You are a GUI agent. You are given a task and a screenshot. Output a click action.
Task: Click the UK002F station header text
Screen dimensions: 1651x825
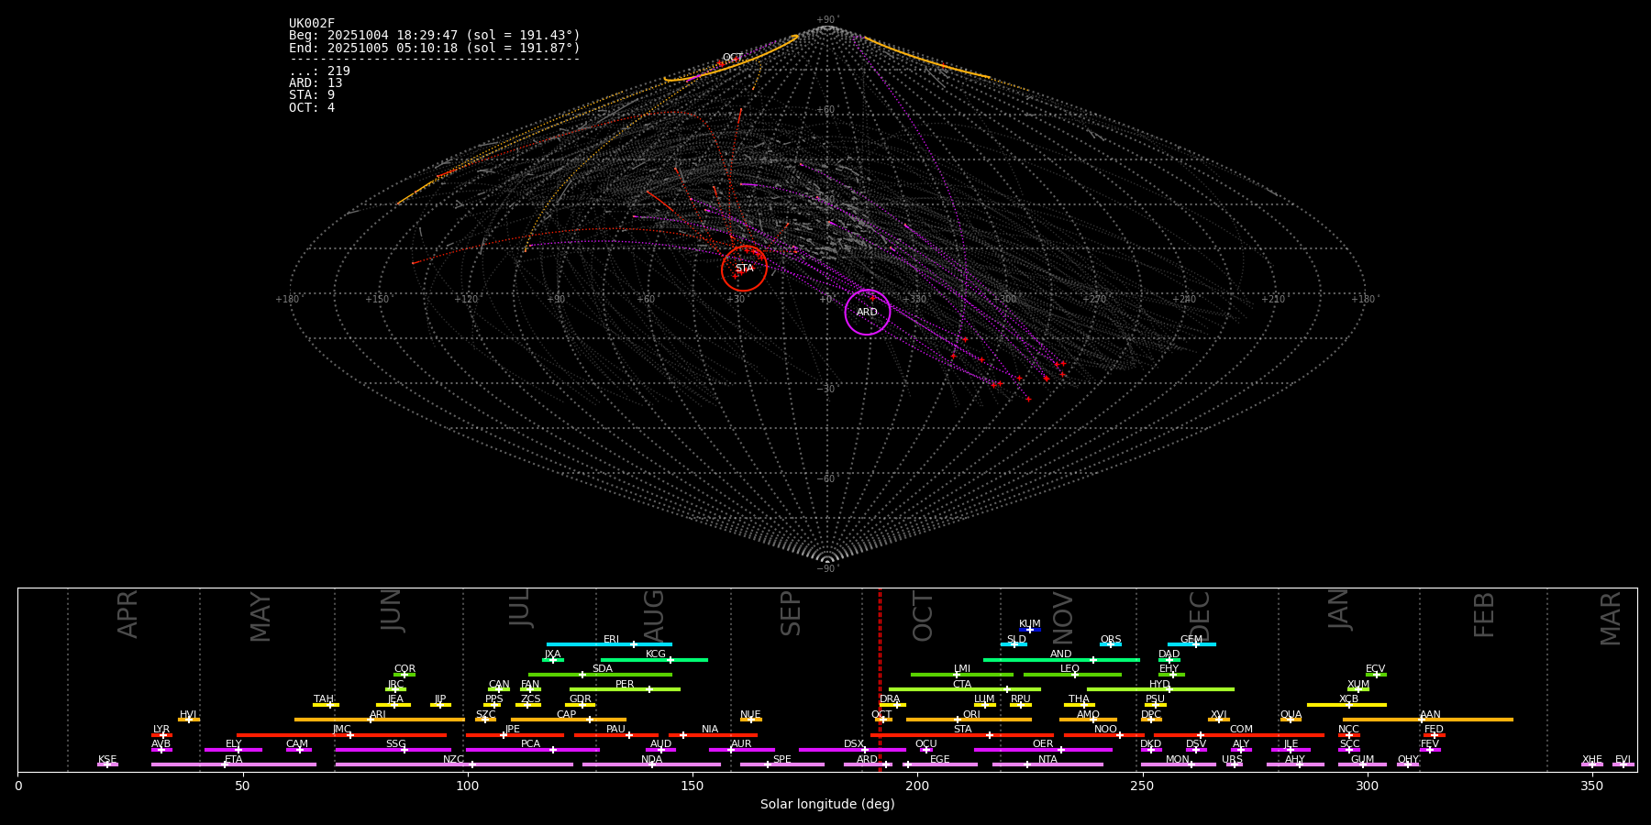312,24
